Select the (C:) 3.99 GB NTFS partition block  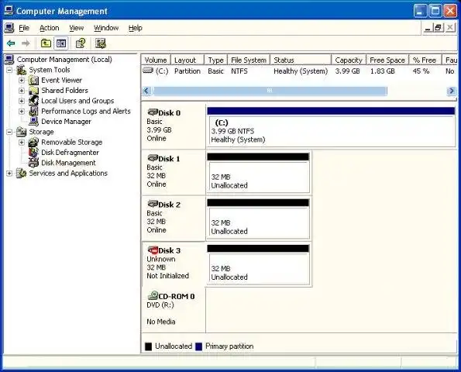[x=331, y=127]
